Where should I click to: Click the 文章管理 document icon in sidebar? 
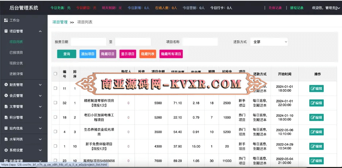click(6, 107)
